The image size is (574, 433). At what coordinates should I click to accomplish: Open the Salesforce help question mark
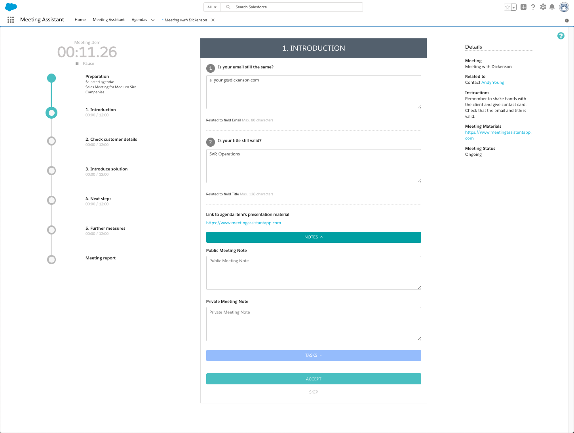point(533,7)
